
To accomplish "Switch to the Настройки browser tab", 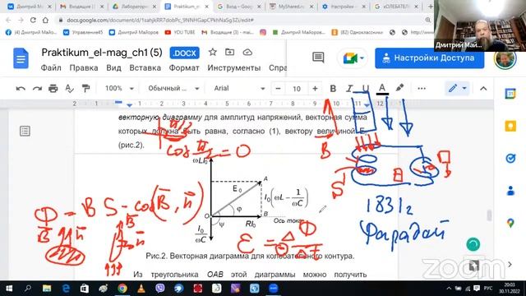I will [344, 7].
